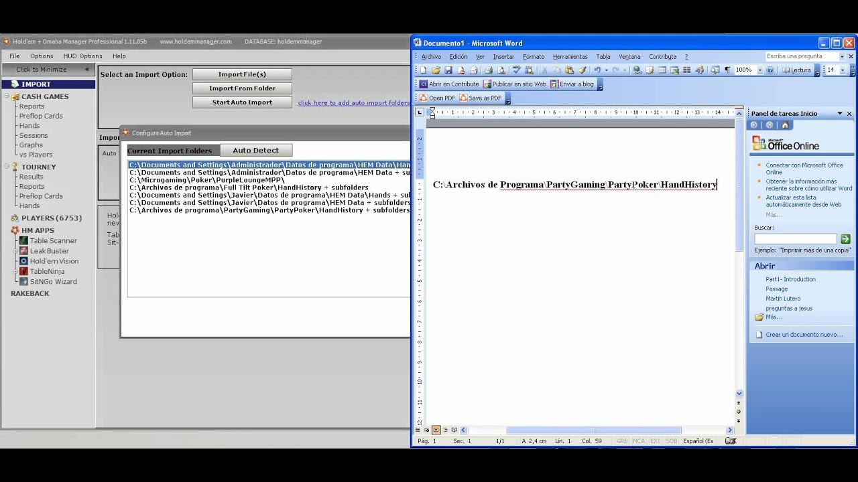Click Enviar a blog toolbar button

[572, 84]
